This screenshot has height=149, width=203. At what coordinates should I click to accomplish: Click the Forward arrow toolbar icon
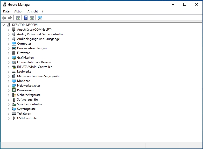tap(10, 18)
